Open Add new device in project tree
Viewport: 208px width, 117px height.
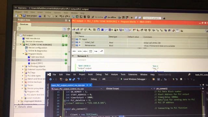[x=33, y=38]
